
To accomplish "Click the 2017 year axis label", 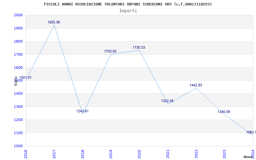I will pyautogui.click(x=54, y=154).
